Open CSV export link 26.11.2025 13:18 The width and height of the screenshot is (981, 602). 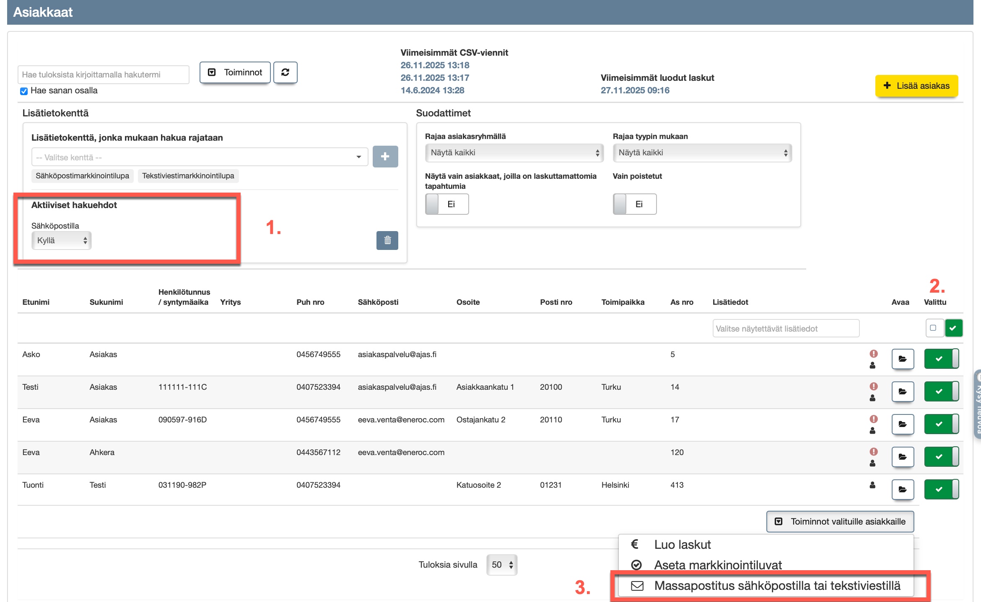(x=434, y=65)
